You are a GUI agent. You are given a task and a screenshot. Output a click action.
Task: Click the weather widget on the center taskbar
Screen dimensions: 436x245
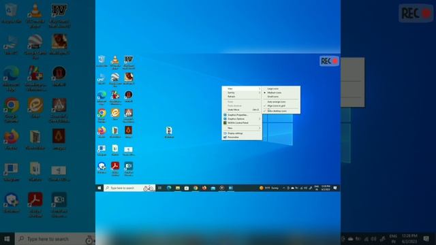[269, 188]
